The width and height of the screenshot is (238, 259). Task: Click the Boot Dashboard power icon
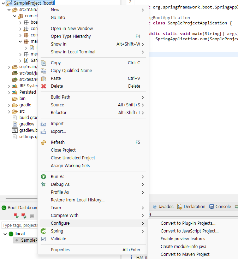[x=4, y=208]
